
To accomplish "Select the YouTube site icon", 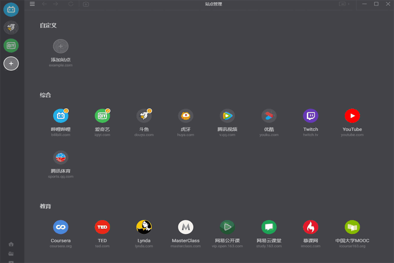I will (x=352, y=116).
